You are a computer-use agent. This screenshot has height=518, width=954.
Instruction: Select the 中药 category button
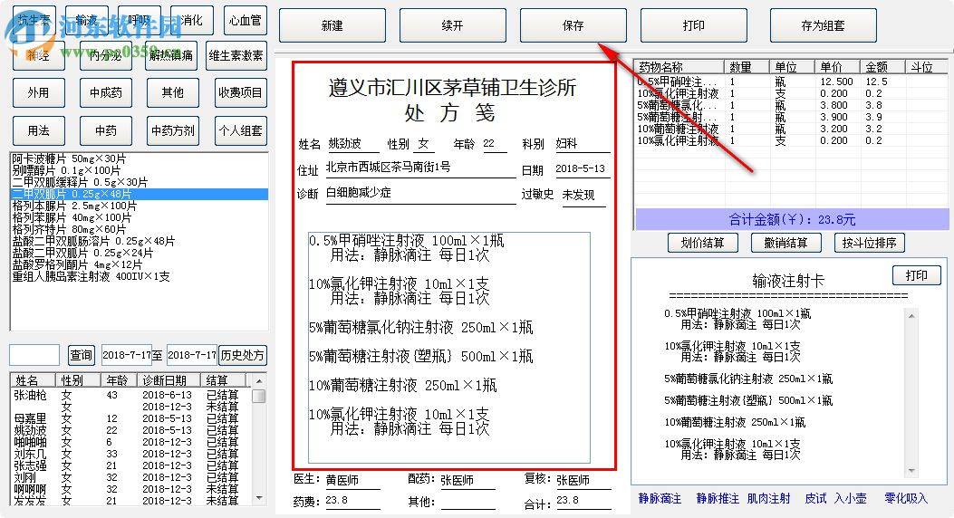[x=106, y=130]
